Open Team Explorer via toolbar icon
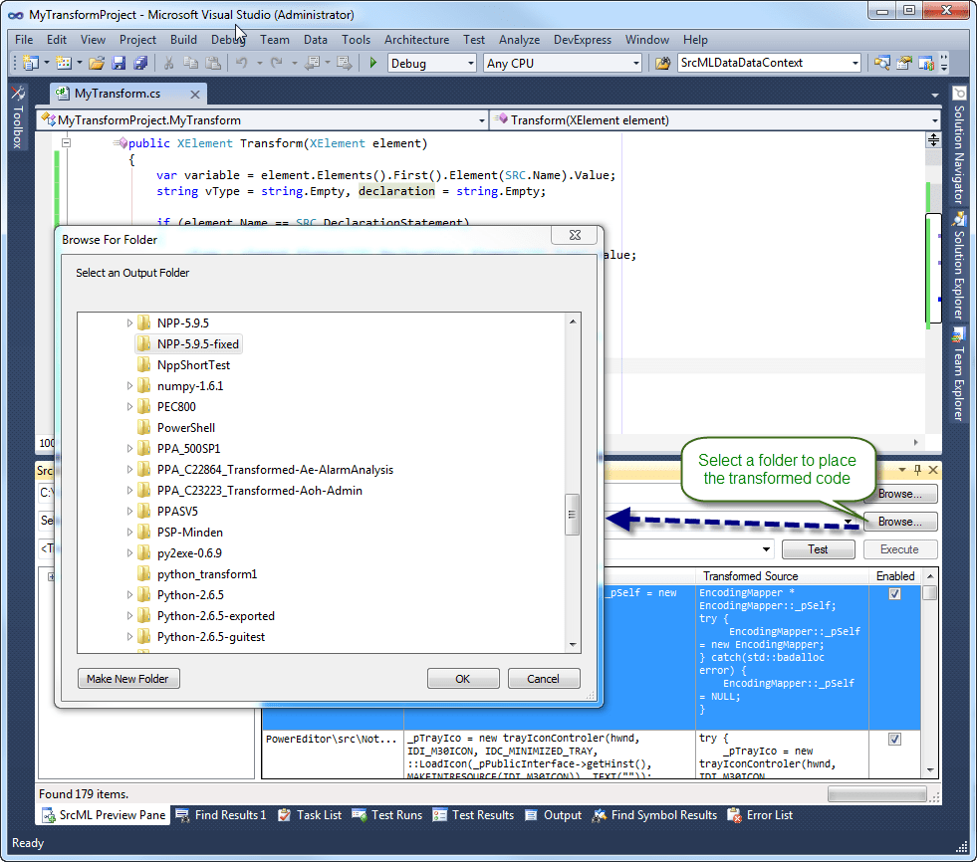The width and height of the screenshot is (977, 862). (x=926, y=63)
